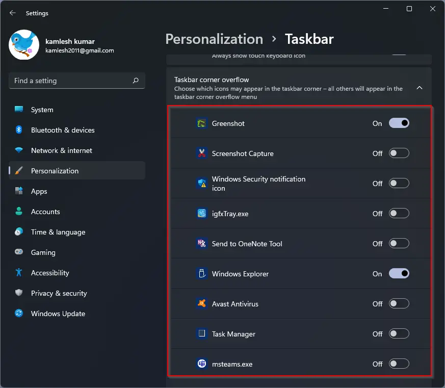Turn off the Greenshot toggle

tap(399, 123)
